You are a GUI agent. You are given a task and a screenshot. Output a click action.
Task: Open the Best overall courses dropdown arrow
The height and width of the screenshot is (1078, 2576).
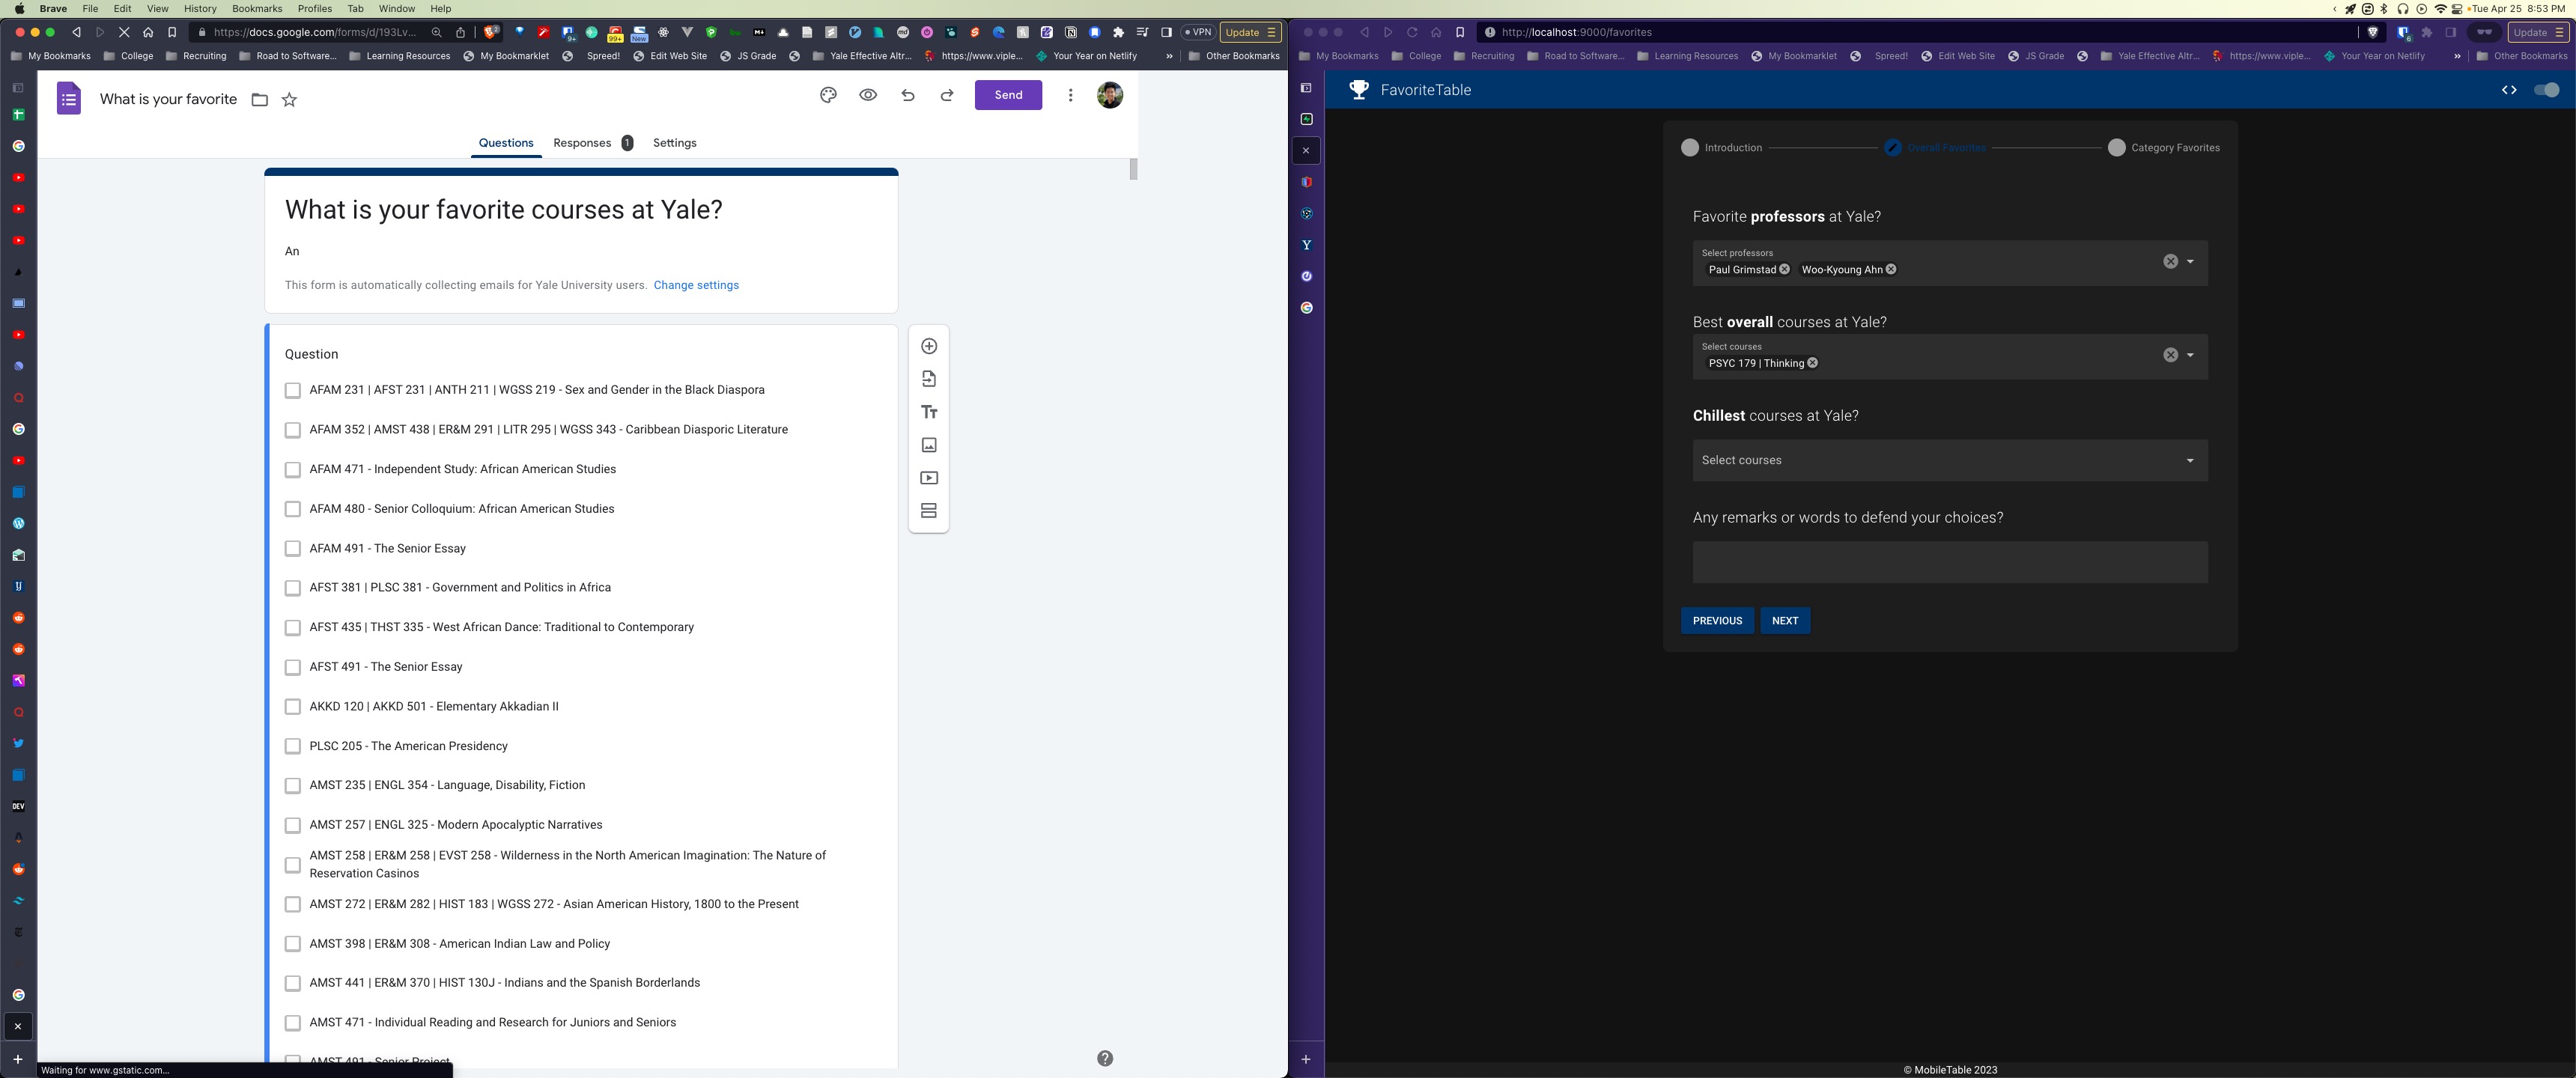click(x=2189, y=355)
